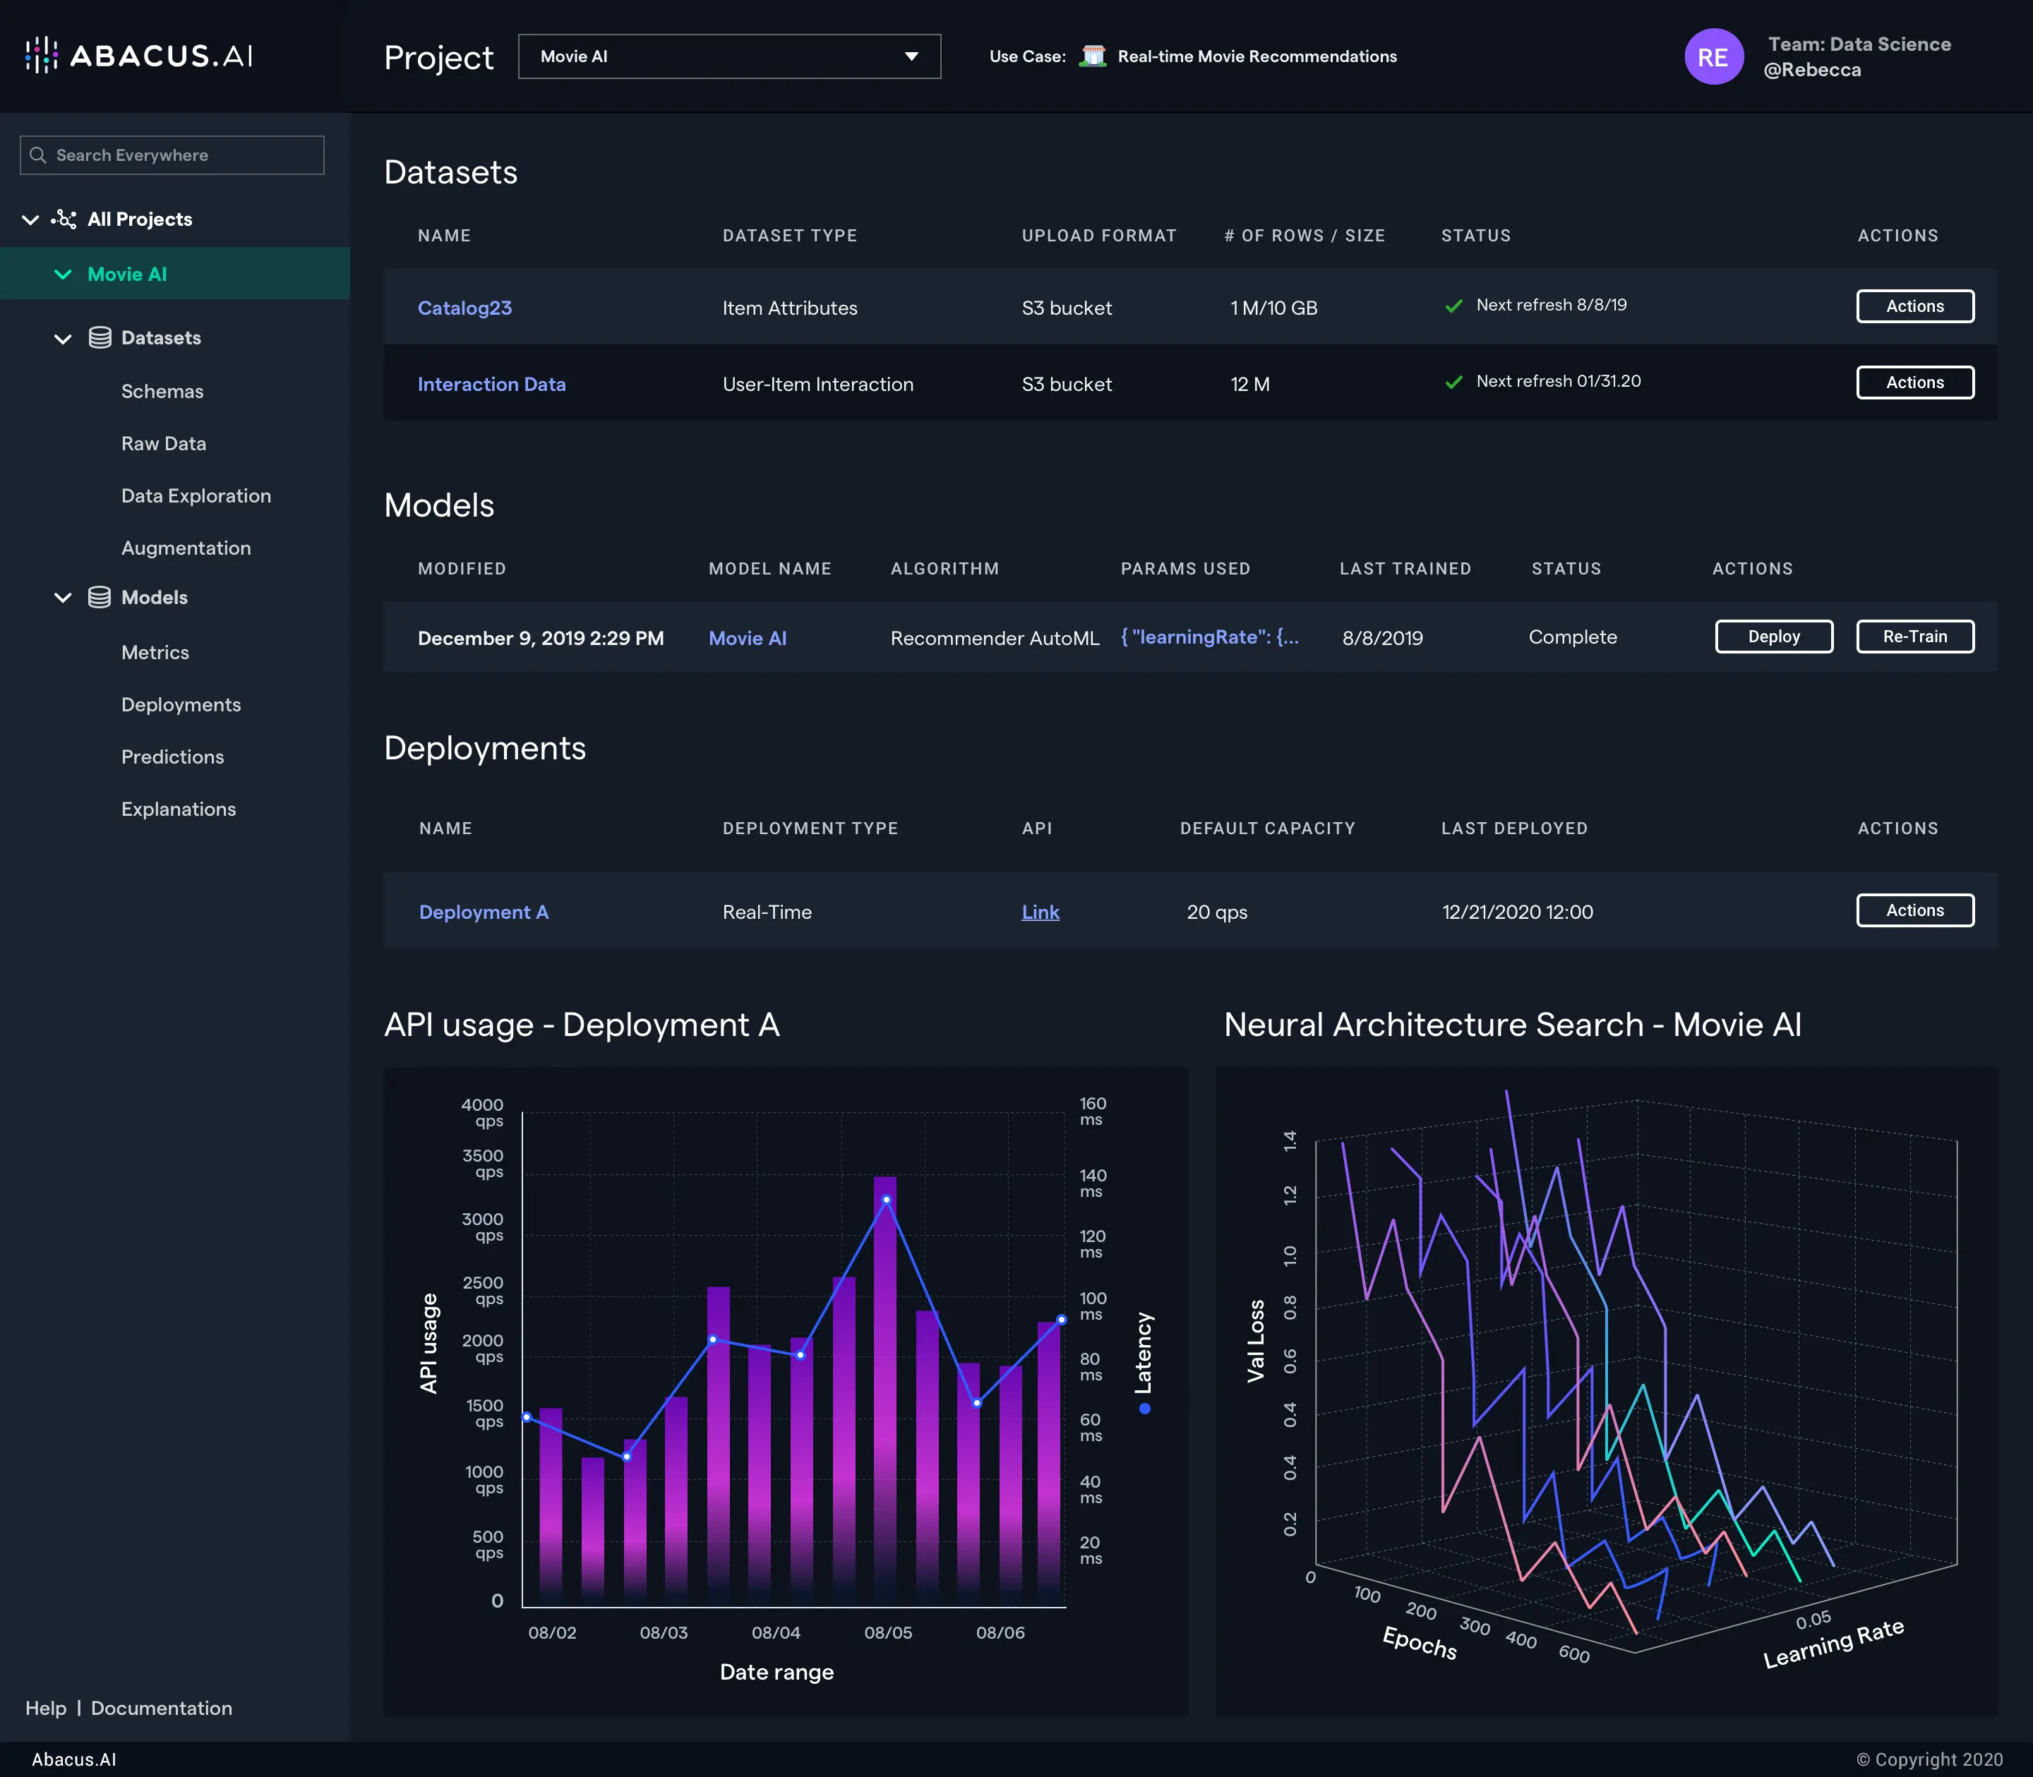Open Data Exploration in sidebar
This screenshot has width=2033, height=1777.
196,496
